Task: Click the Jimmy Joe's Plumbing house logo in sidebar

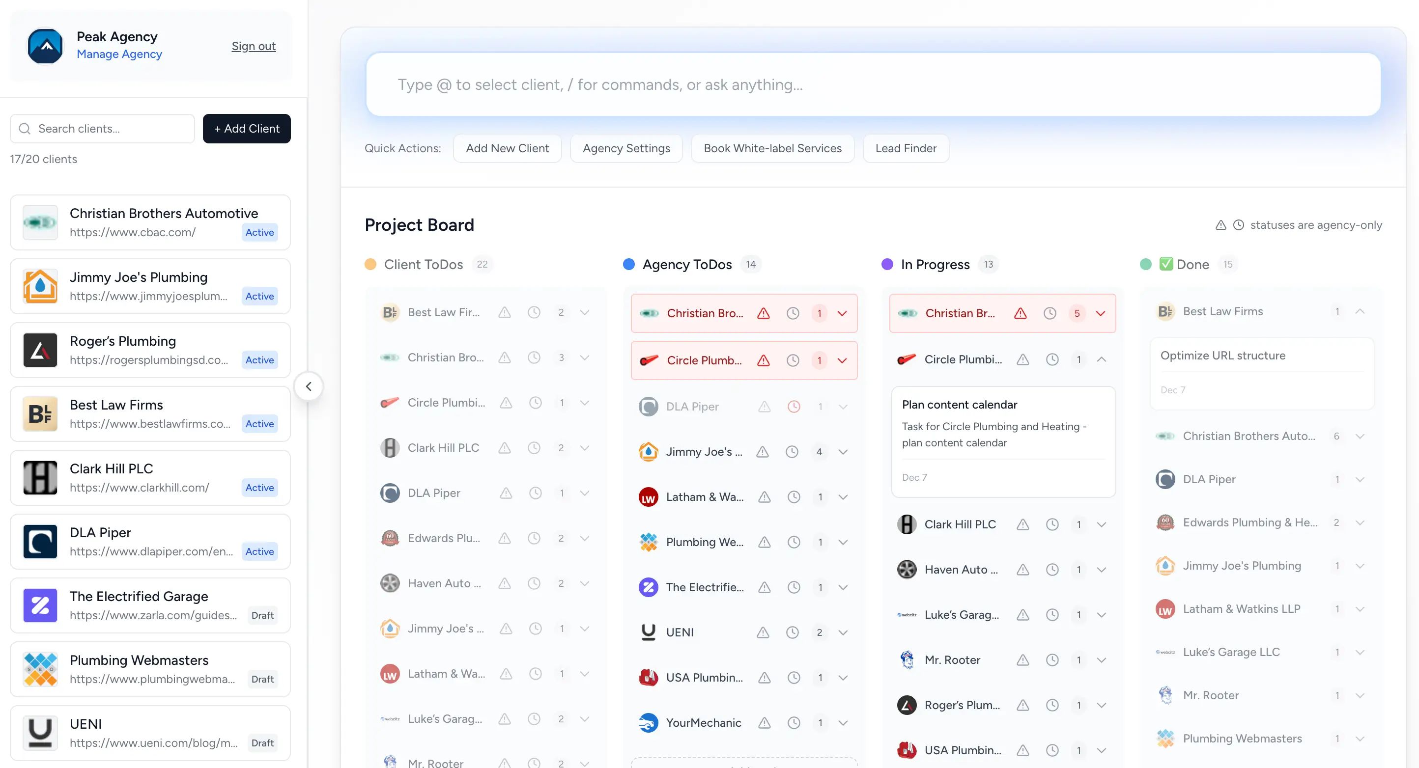Action: 40,286
